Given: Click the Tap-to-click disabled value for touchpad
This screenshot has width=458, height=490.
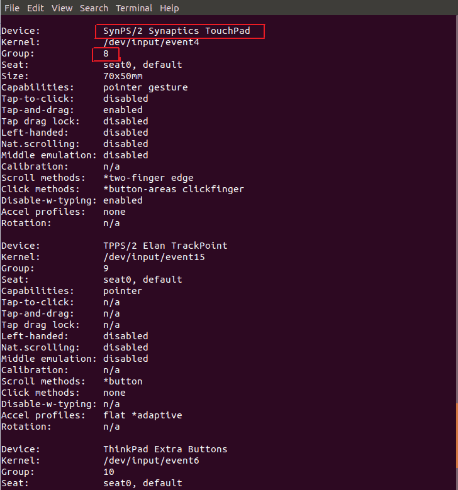Looking at the screenshot, I should [126, 99].
